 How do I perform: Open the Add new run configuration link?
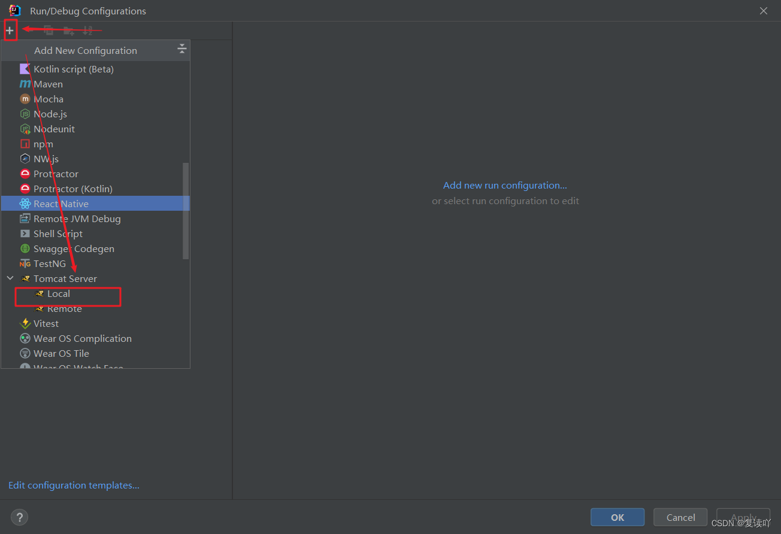pyautogui.click(x=505, y=186)
